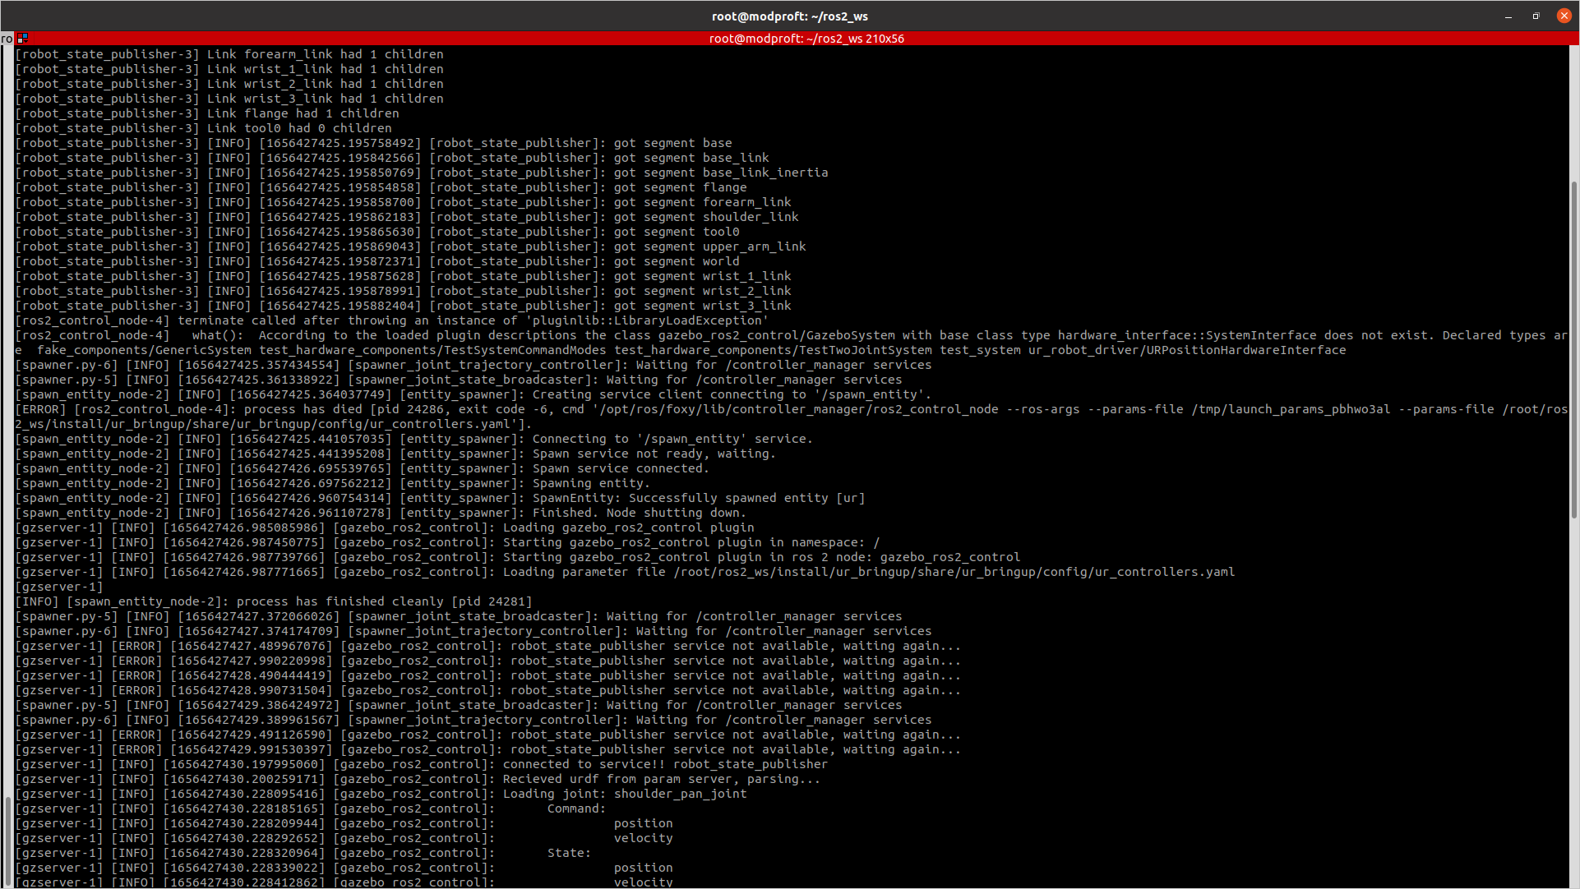The height and width of the screenshot is (889, 1580).
Task: Click the line 'Link flange had 1 children'
Action: [x=303, y=113]
